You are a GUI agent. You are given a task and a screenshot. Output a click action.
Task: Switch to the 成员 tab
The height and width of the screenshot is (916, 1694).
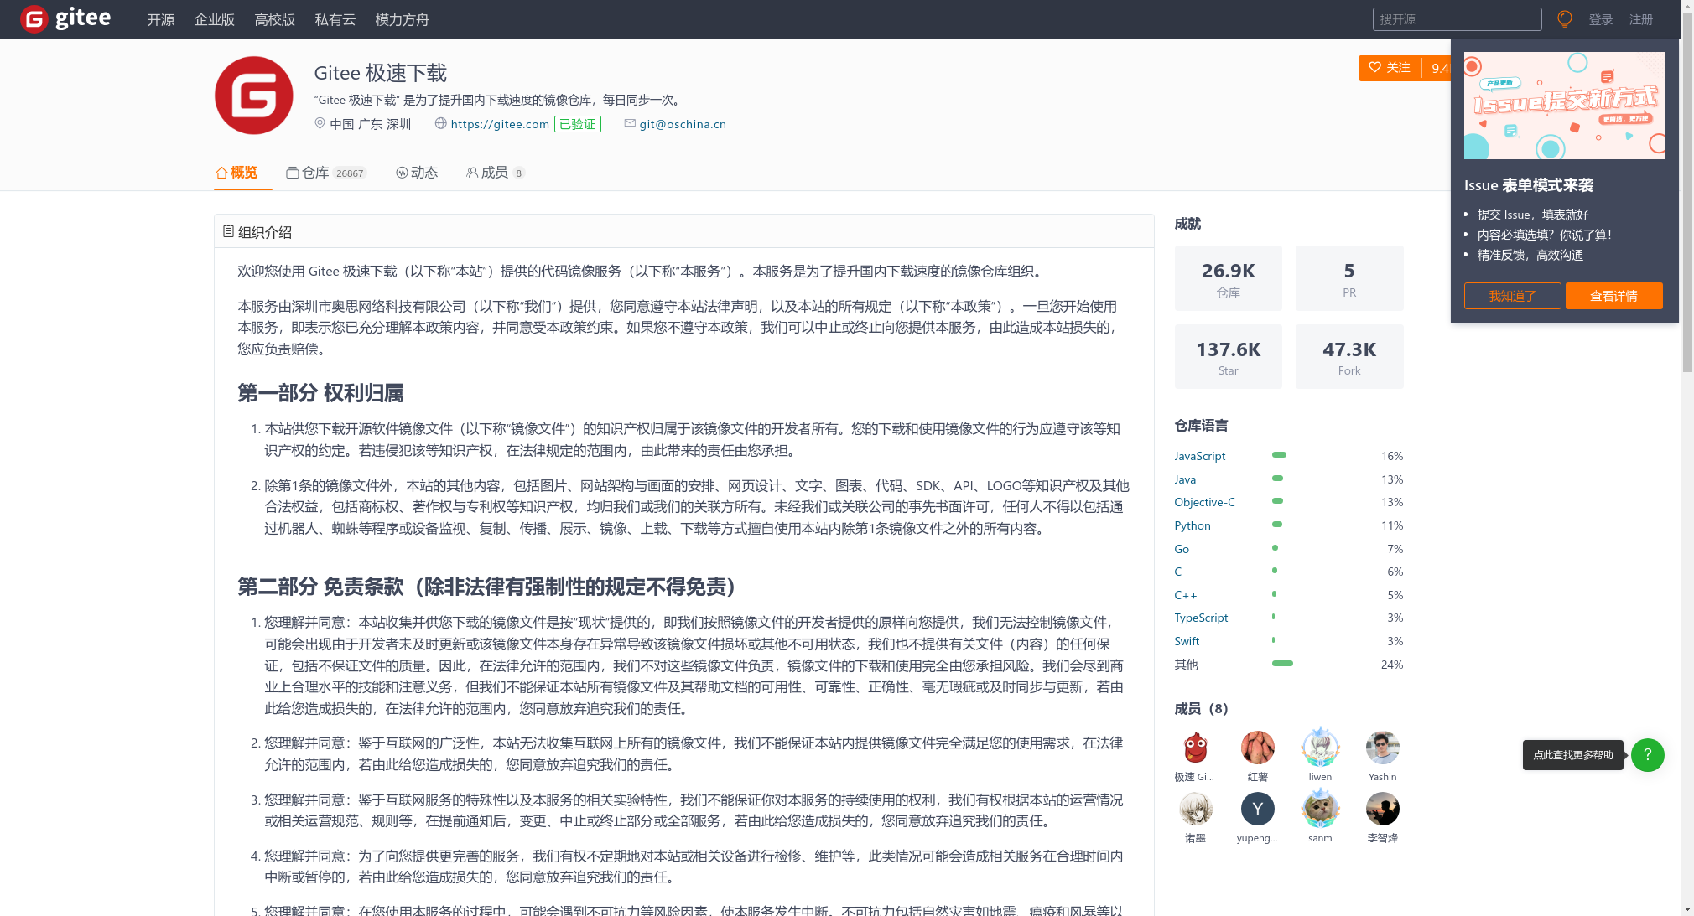(x=495, y=173)
